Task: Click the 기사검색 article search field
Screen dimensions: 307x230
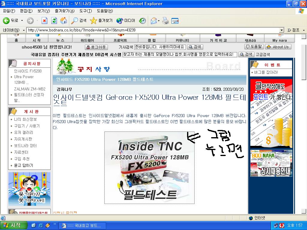Action: click(x=160, y=47)
